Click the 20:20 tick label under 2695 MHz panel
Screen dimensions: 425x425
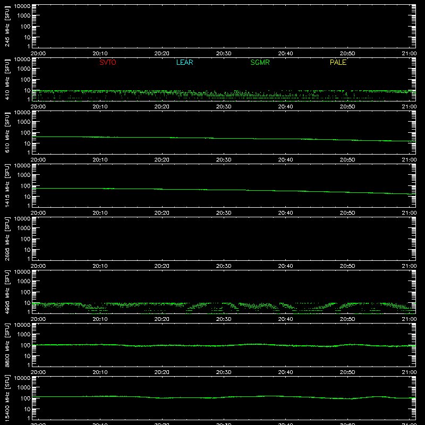coord(162,266)
